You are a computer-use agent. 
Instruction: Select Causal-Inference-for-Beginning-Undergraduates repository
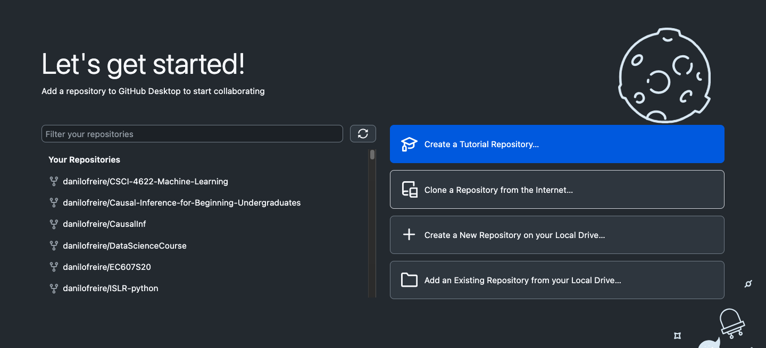click(x=181, y=203)
